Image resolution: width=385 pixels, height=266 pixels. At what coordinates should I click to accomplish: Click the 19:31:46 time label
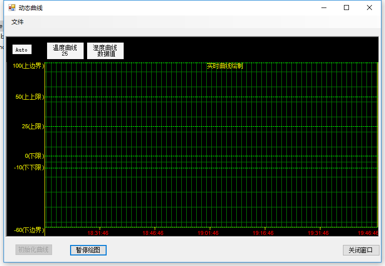tap(318, 233)
